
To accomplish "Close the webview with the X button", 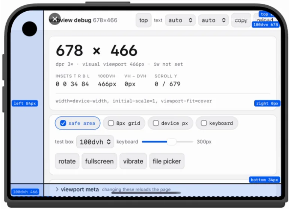I will click(x=55, y=19).
